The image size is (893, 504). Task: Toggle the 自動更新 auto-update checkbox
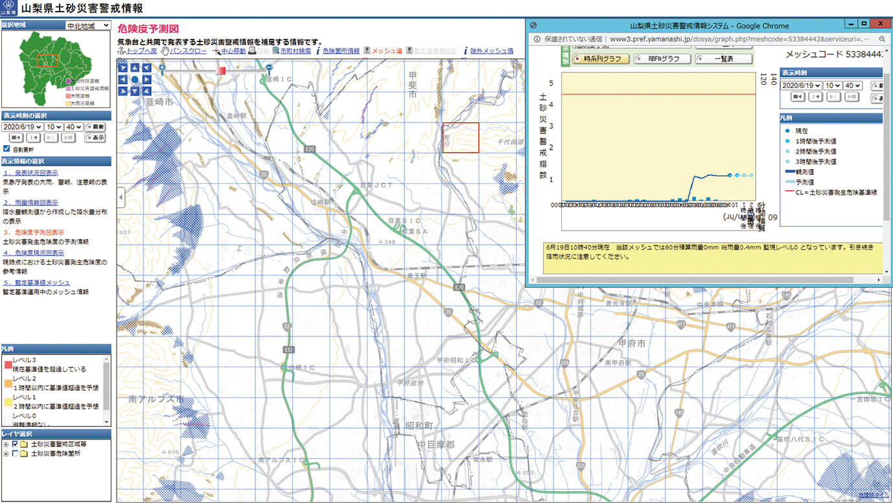[6, 149]
